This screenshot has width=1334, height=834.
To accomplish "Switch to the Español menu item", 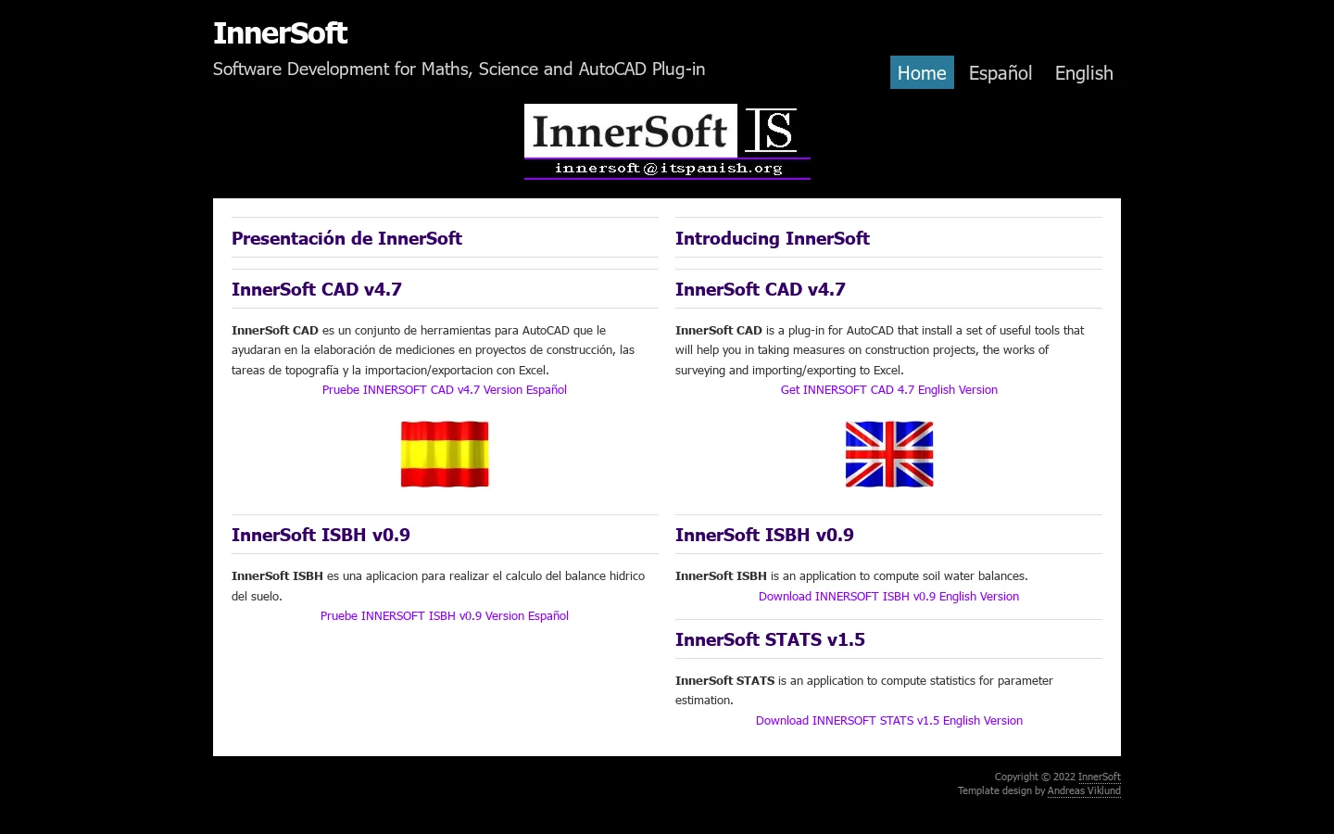I will (x=1000, y=73).
